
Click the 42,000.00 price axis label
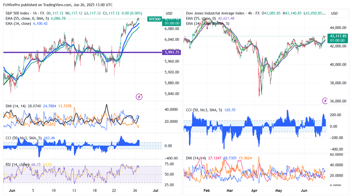pos(338,46)
